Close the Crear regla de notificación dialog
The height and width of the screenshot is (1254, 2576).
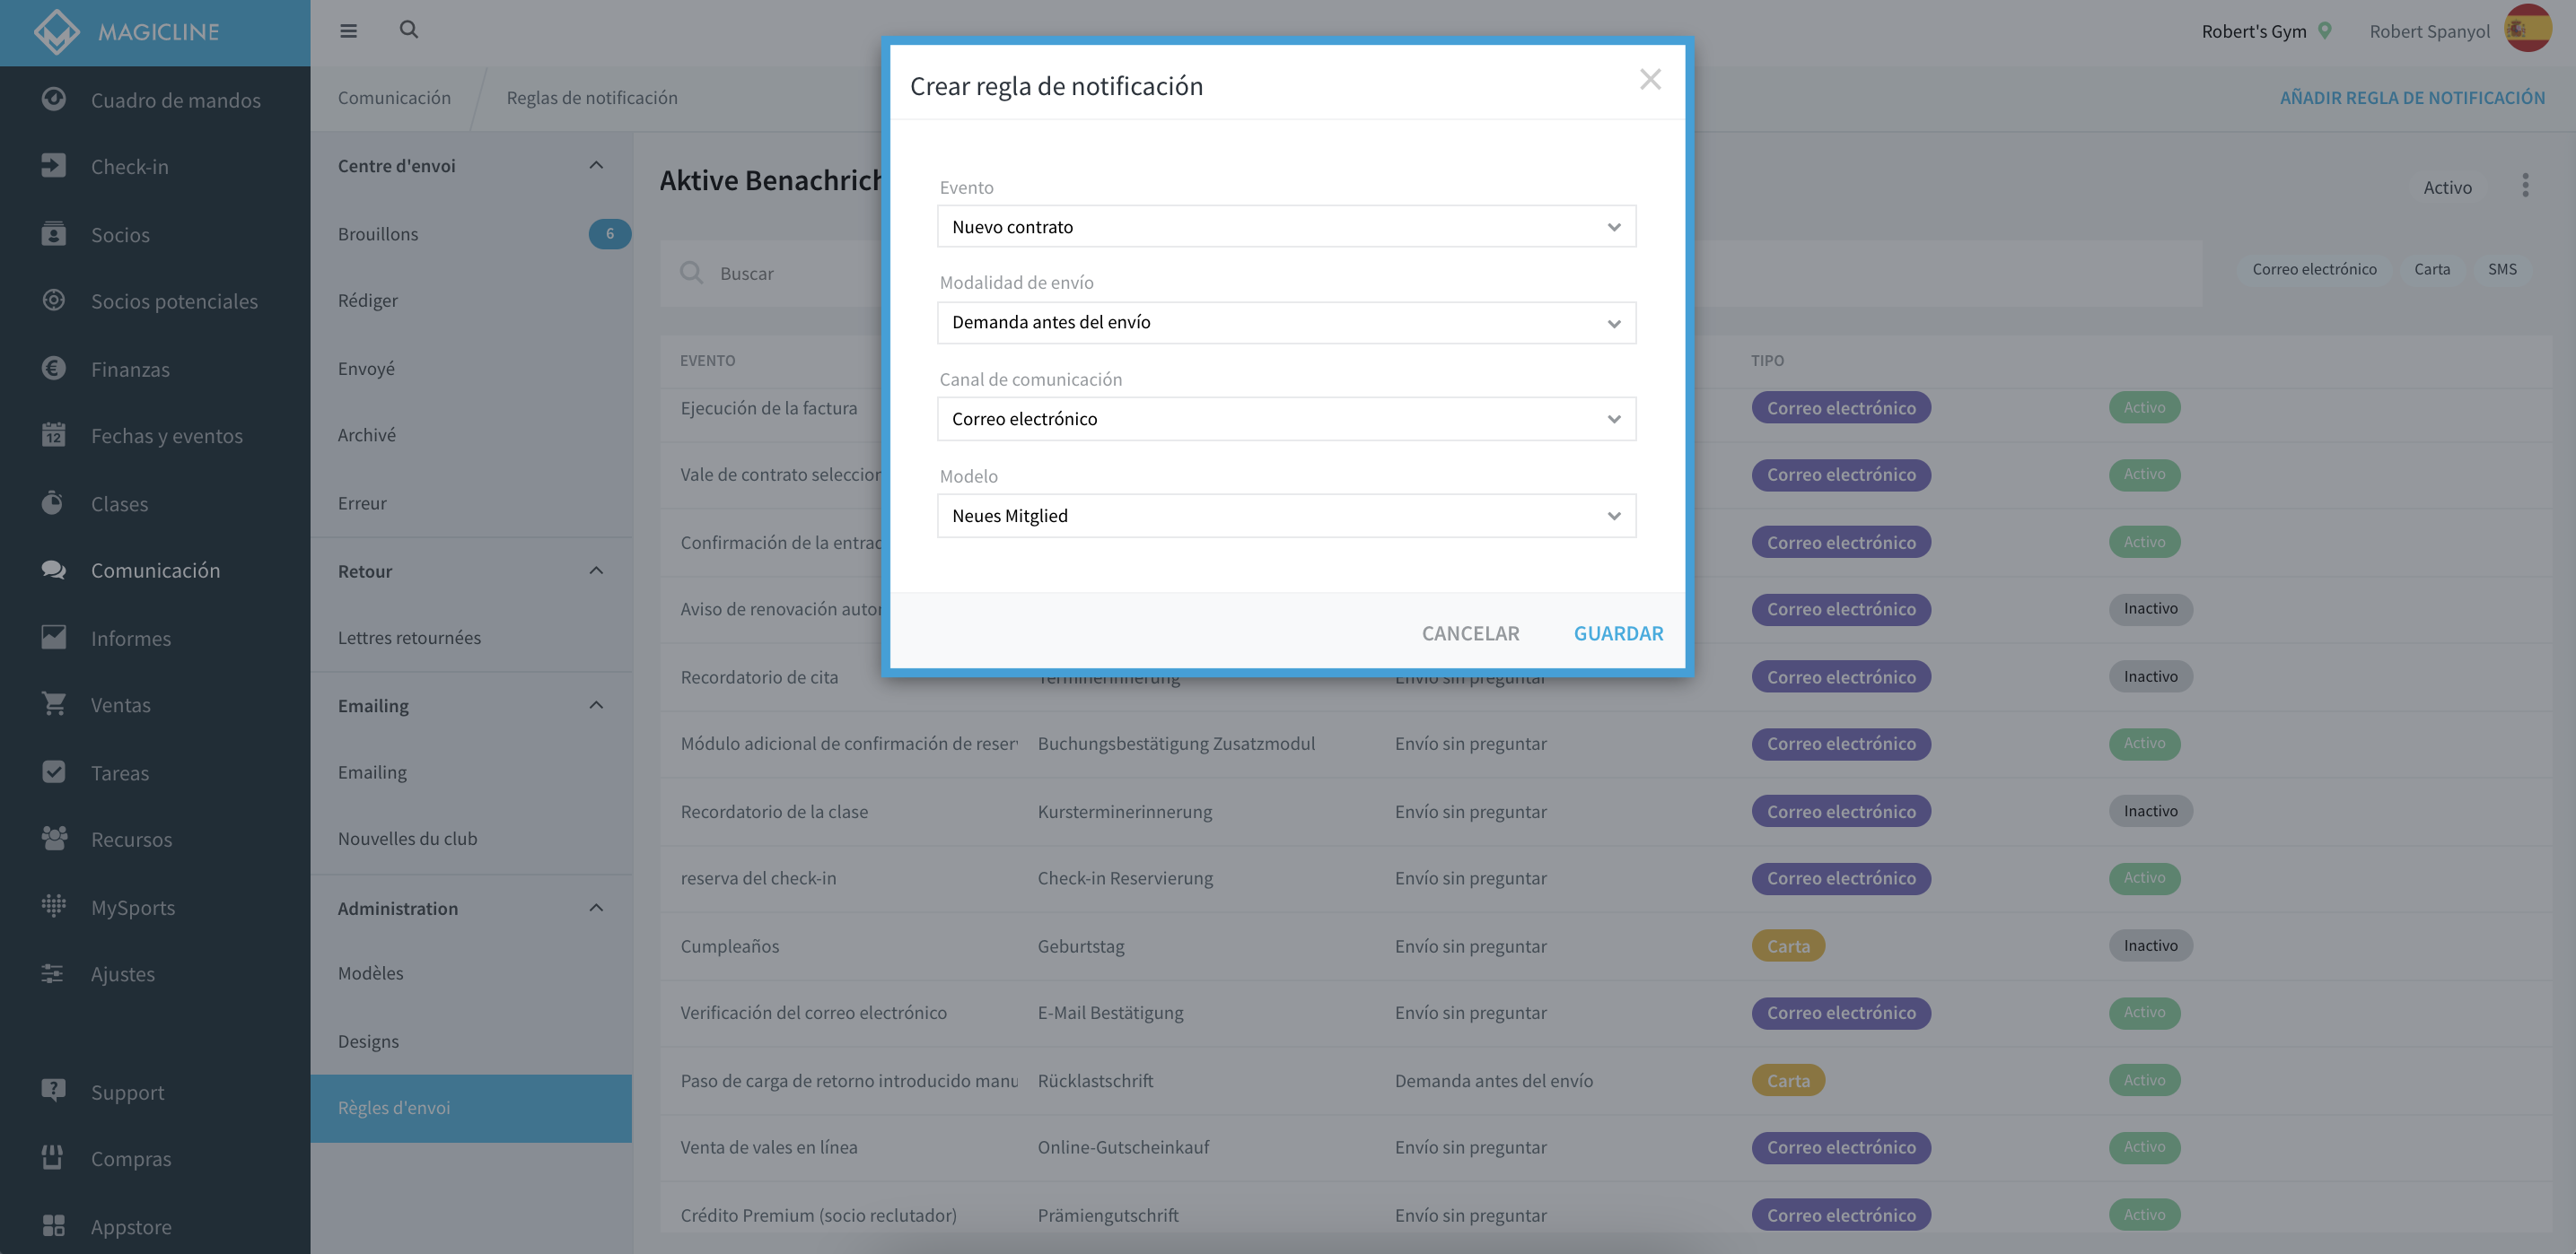pos(1650,79)
